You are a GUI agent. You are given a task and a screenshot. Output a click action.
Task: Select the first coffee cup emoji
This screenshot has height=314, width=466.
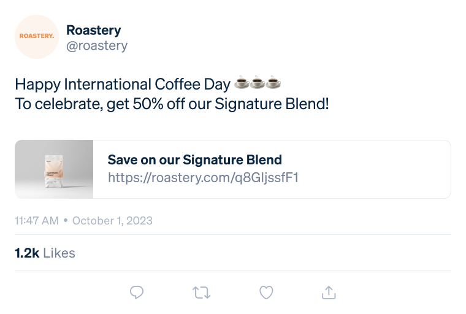tap(242, 82)
